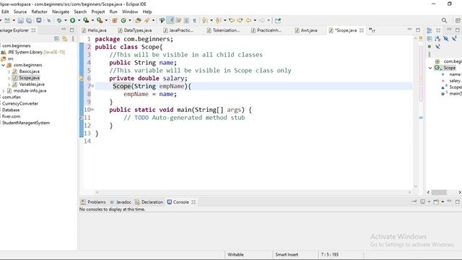Switch to the Awt.java editor tab

point(306,30)
